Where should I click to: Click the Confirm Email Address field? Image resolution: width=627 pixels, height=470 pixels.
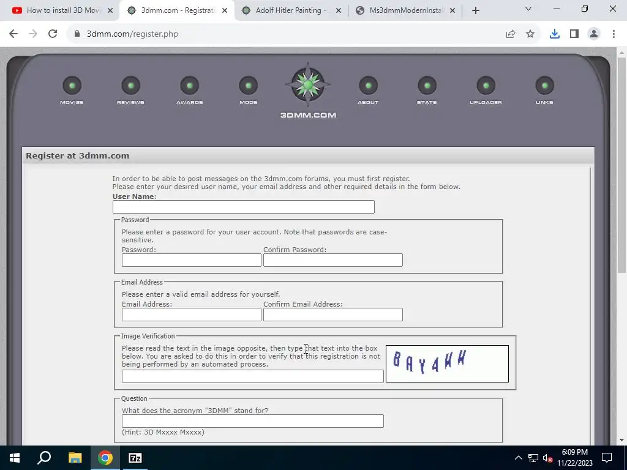pos(333,315)
